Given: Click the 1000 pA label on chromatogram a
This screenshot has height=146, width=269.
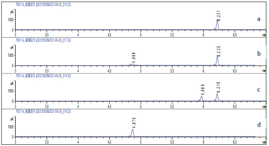Looking at the screenshot, I should 10,20.
